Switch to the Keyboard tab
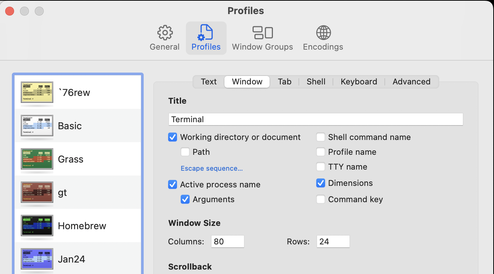The width and height of the screenshot is (494, 274). tap(359, 82)
